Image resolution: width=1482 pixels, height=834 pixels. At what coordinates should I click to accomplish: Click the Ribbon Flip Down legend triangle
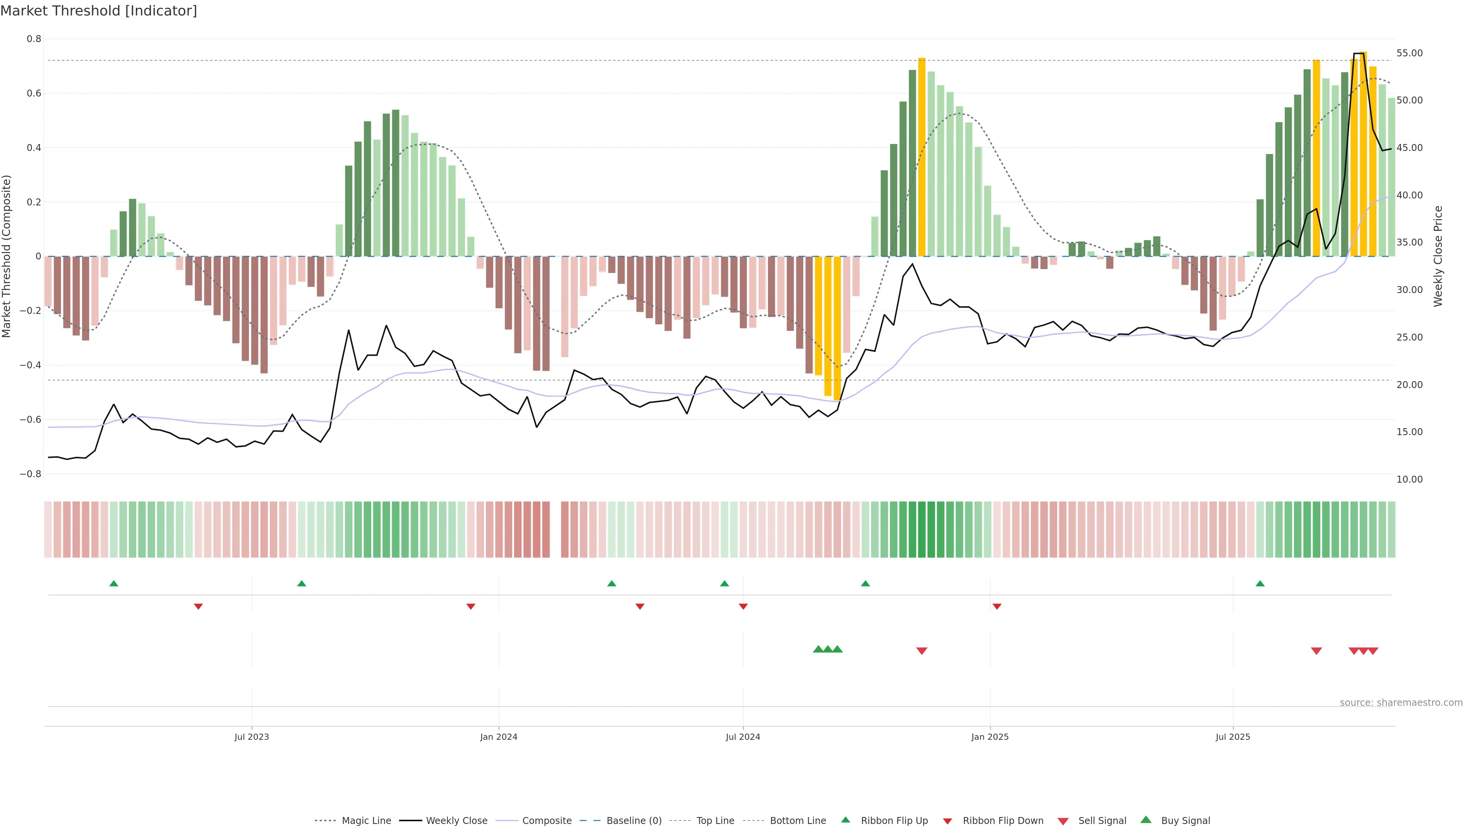(947, 821)
